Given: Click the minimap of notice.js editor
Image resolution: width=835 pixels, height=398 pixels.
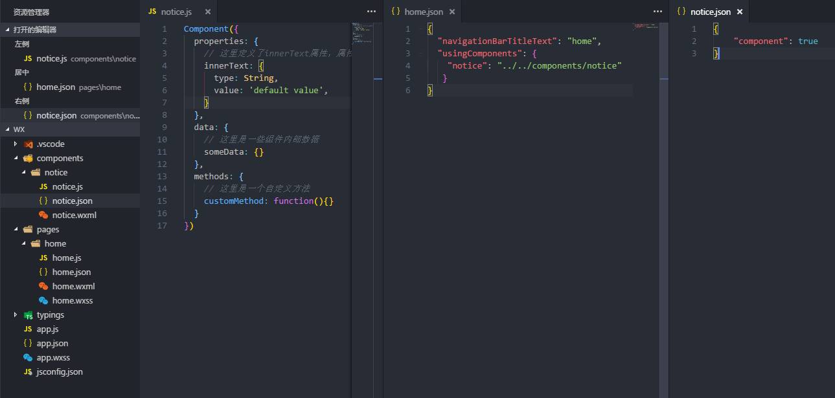Looking at the screenshot, I should (363, 32).
